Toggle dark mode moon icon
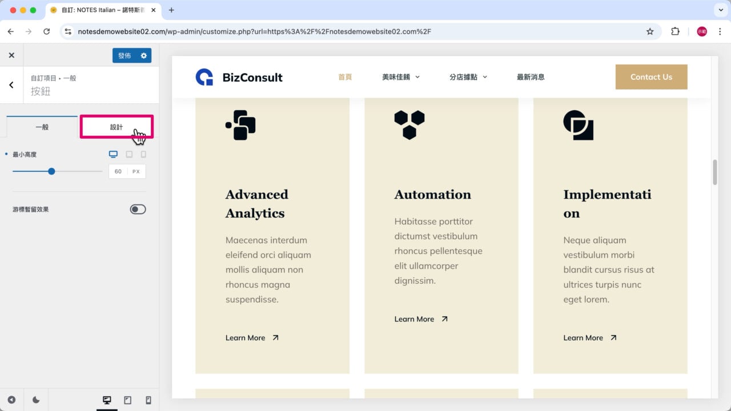The height and width of the screenshot is (411, 731). (36, 400)
